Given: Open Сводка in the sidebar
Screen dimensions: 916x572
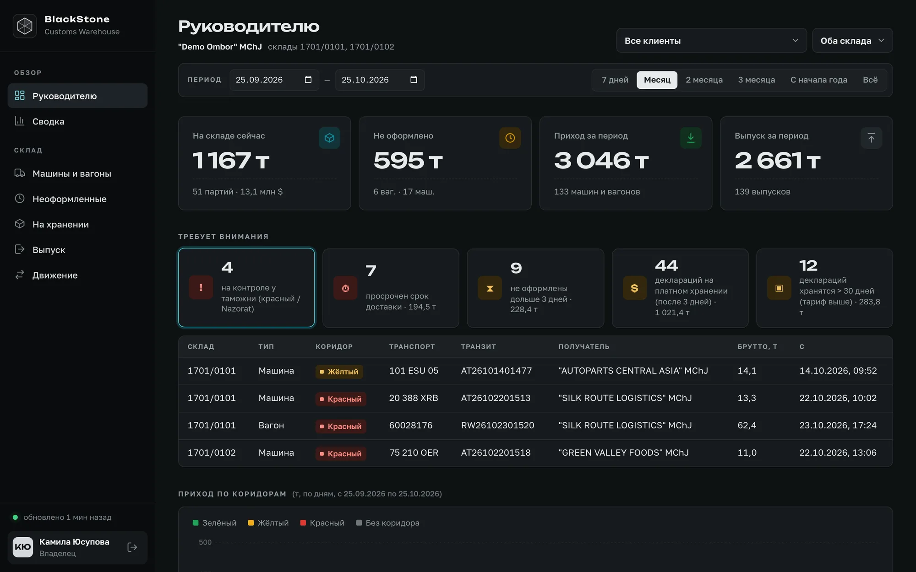Looking at the screenshot, I should [77, 121].
